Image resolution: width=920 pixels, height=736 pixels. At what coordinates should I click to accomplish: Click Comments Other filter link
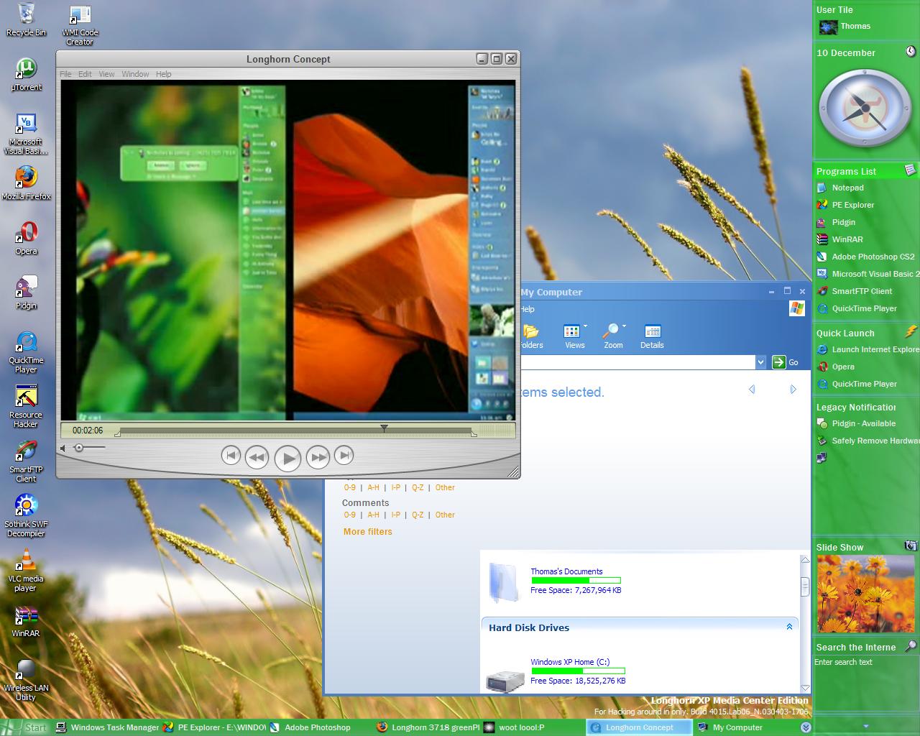click(445, 515)
